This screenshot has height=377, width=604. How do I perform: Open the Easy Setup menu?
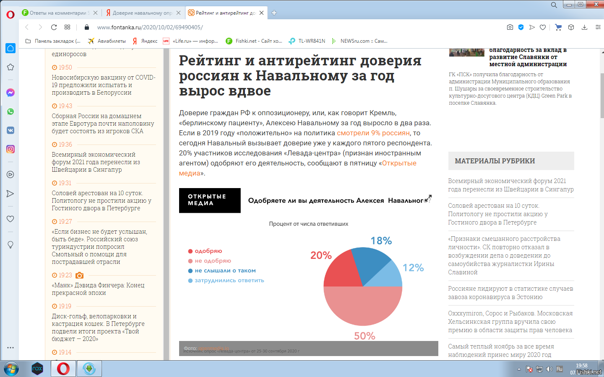pyautogui.click(x=598, y=27)
